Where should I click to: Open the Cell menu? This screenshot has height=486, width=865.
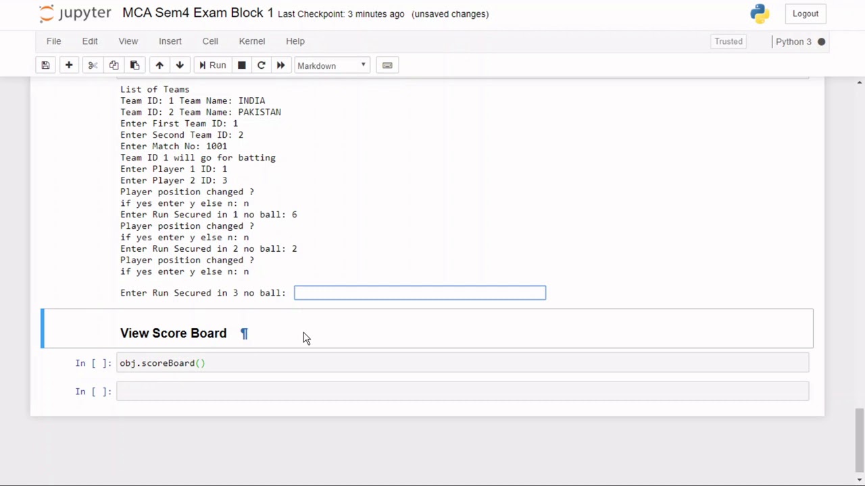coord(210,41)
